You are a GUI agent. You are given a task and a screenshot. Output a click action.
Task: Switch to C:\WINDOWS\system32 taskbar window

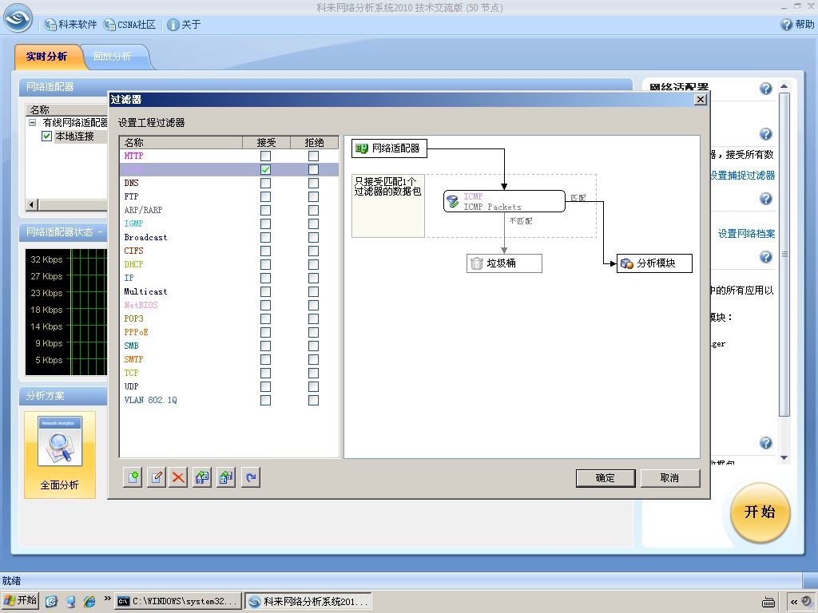pos(178,602)
